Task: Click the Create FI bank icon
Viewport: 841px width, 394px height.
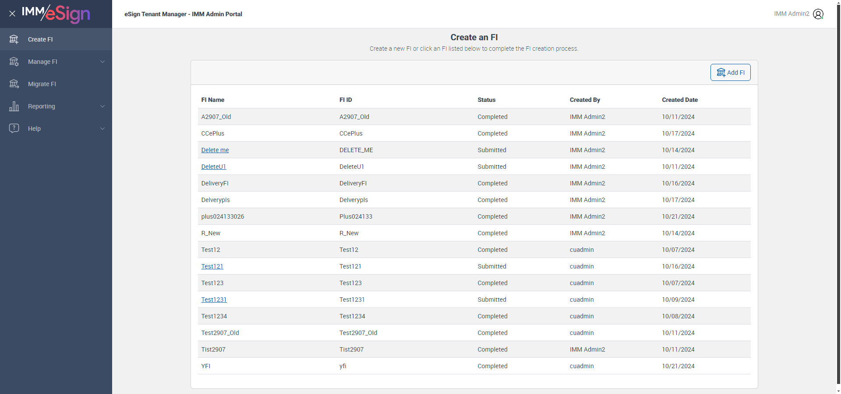Action: (x=14, y=39)
